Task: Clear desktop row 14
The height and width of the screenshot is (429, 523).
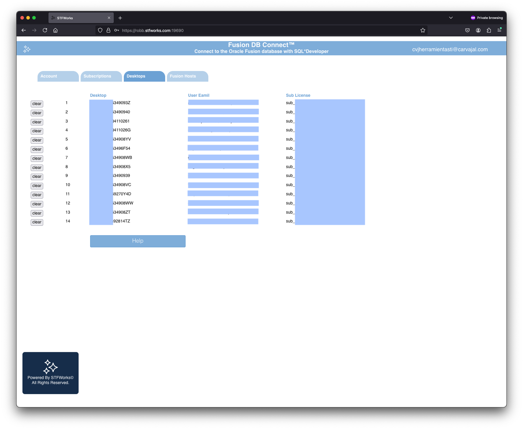Action: pos(37,222)
